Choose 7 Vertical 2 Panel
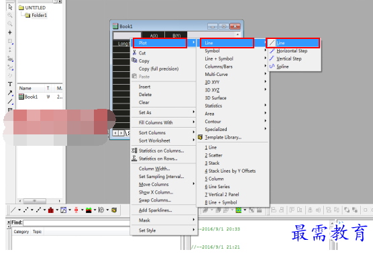Image resolution: width=373 pixels, height=254 pixels. (x=233, y=194)
